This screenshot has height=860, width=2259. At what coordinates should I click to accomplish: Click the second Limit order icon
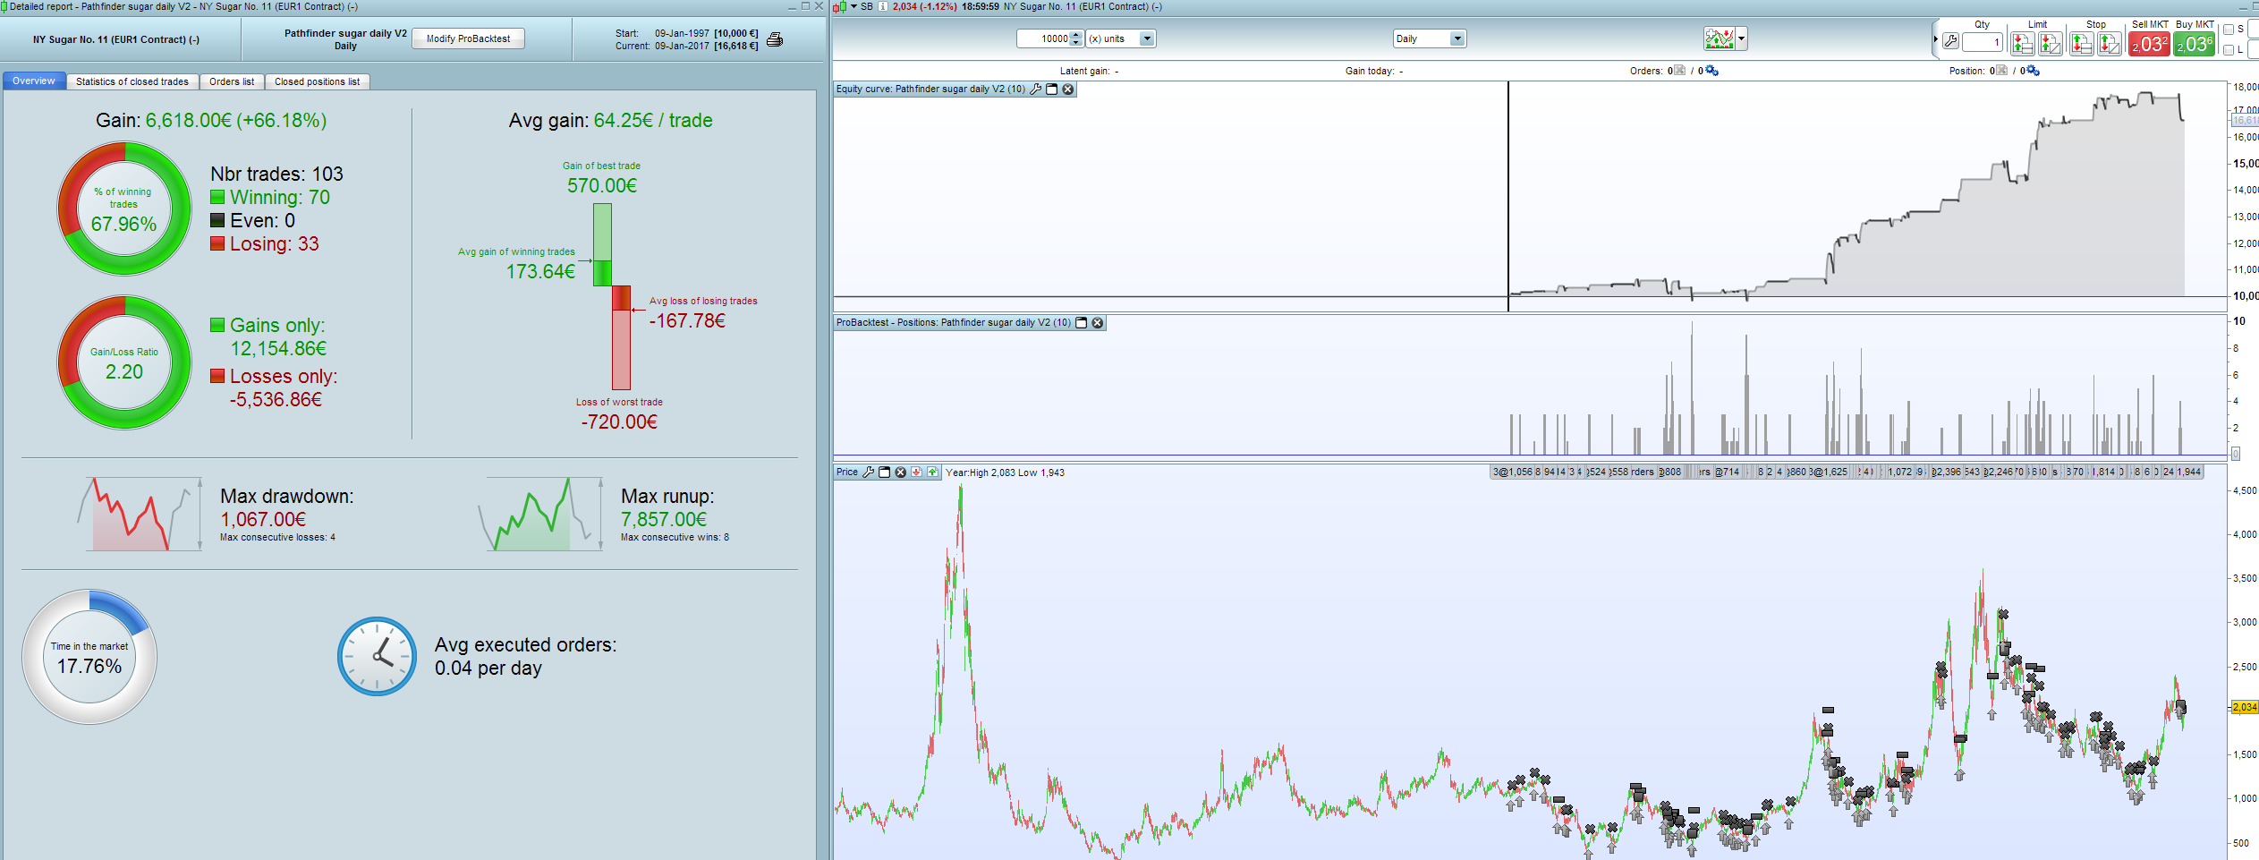(2051, 43)
